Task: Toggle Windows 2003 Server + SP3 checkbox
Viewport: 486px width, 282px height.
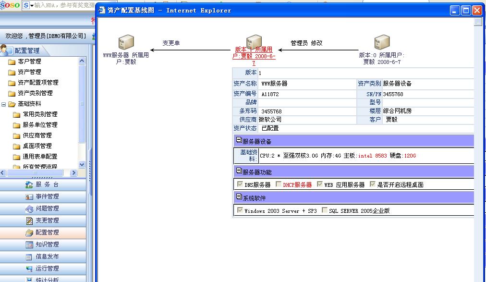Action: (240, 210)
